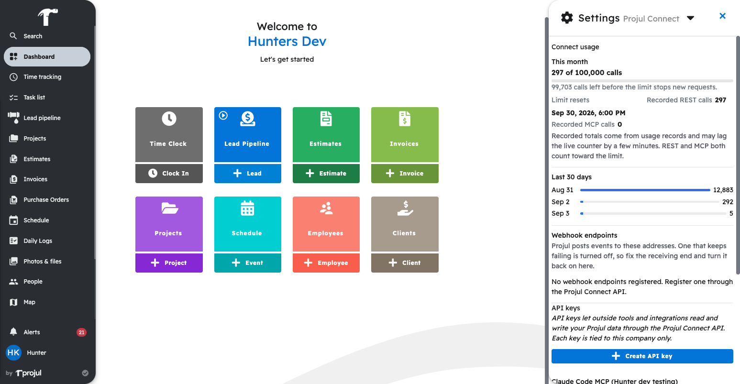Click Create API key button

[x=642, y=356]
